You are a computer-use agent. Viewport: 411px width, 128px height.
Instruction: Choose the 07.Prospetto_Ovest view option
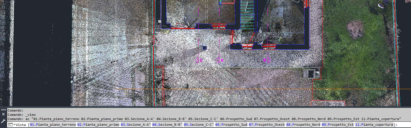point(267,125)
